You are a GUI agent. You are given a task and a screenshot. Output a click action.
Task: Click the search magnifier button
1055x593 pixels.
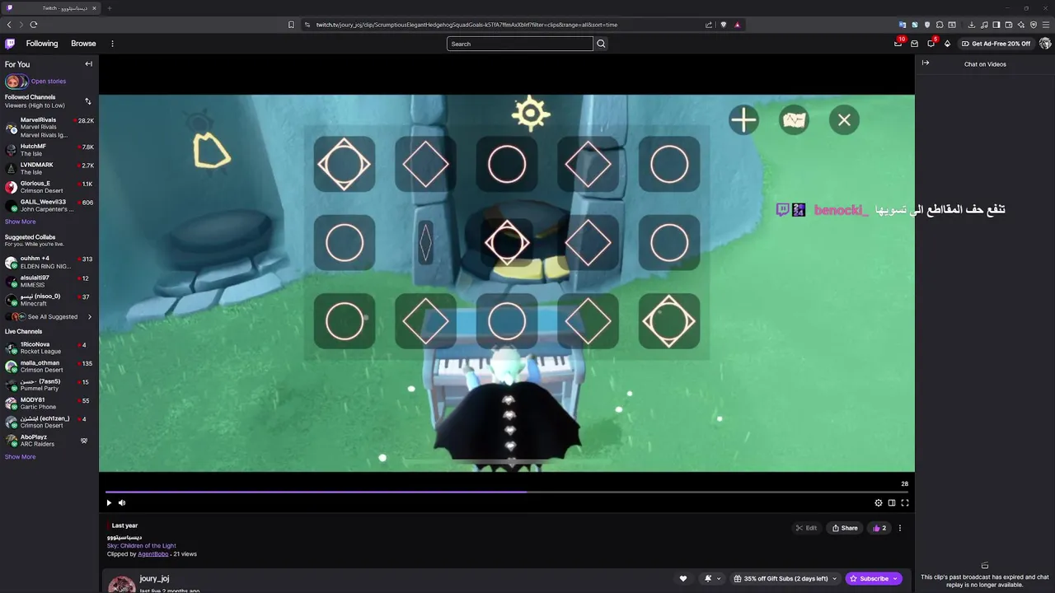pos(601,44)
